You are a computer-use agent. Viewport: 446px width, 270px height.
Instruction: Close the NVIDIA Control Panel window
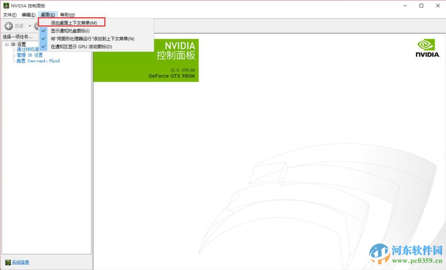point(438,6)
